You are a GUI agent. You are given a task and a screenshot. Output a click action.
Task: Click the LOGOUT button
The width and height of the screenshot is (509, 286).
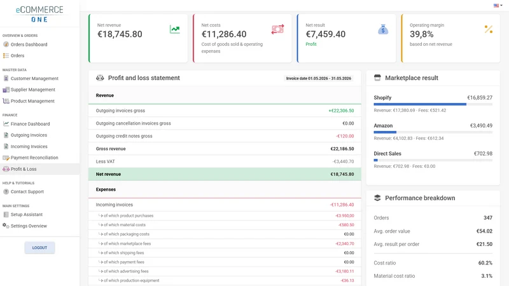[x=39, y=248]
